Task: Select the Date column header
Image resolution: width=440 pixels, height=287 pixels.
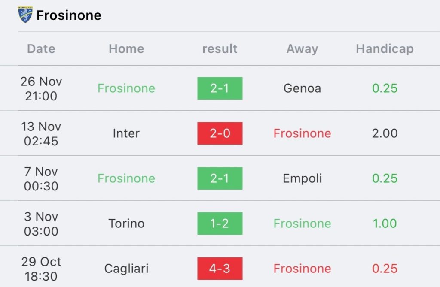Action: (x=41, y=49)
